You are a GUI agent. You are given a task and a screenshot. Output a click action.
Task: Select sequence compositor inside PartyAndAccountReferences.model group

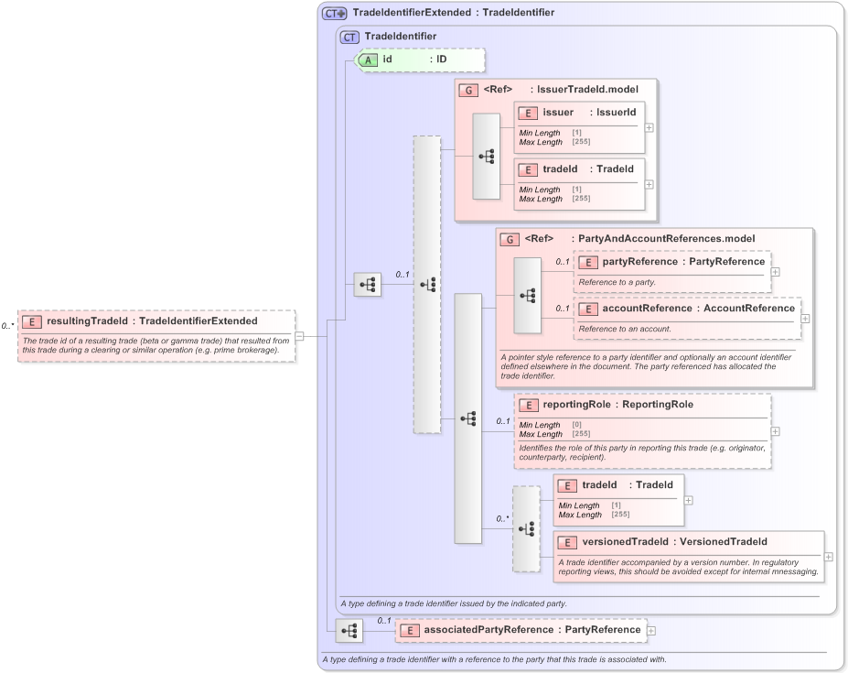[x=527, y=296]
